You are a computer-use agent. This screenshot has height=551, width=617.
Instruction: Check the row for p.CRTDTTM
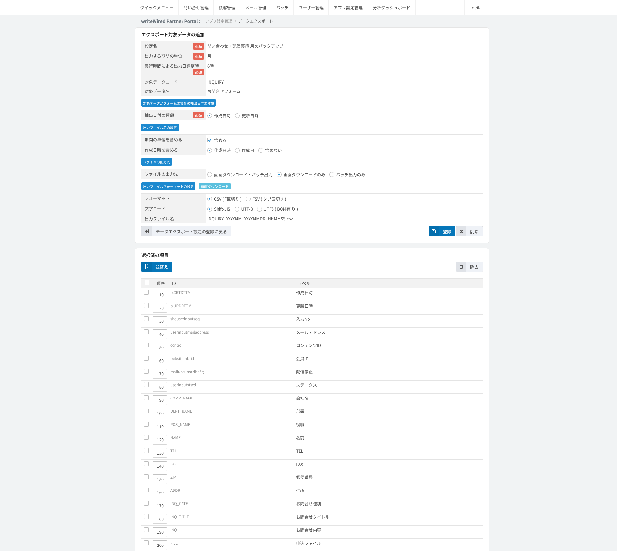point(146,292)
